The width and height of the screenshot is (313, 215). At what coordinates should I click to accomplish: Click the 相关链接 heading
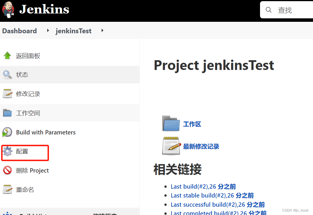[x=178, y=169]
